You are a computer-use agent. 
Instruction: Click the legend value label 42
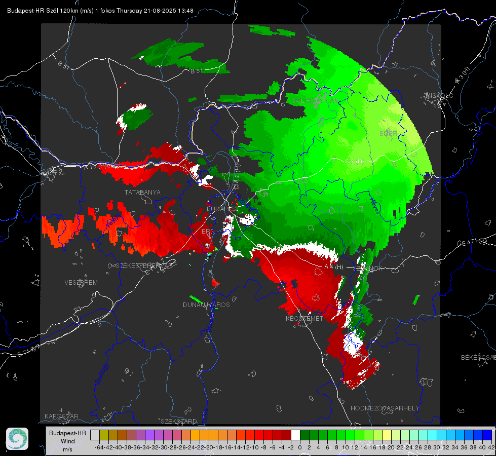coord(491,447)
